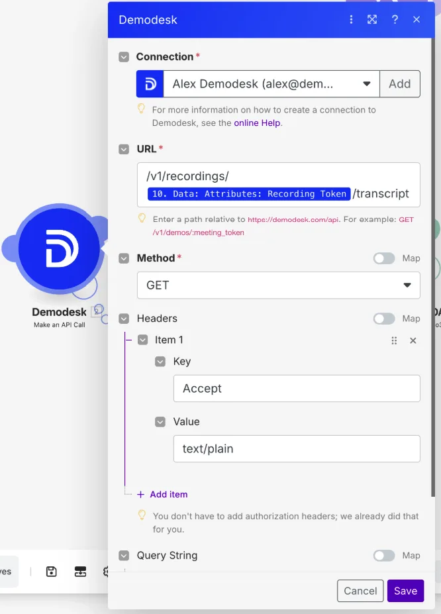Collapse the Item 1 chevron
The height and width of the screenshot is (614, 441).
[142, 340]
